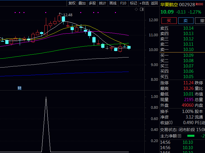
Task: Select the 多股 multi-stock view
Action: click(92, 3)
